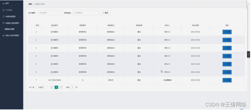Open 详情 for the 1617296478486 row
251x110 pixels.
(227, 80)
